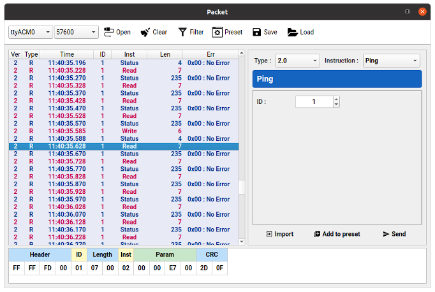Click the Import button
Image resolution: width=435 pixels, height=292 pixels.
point(280,234)
